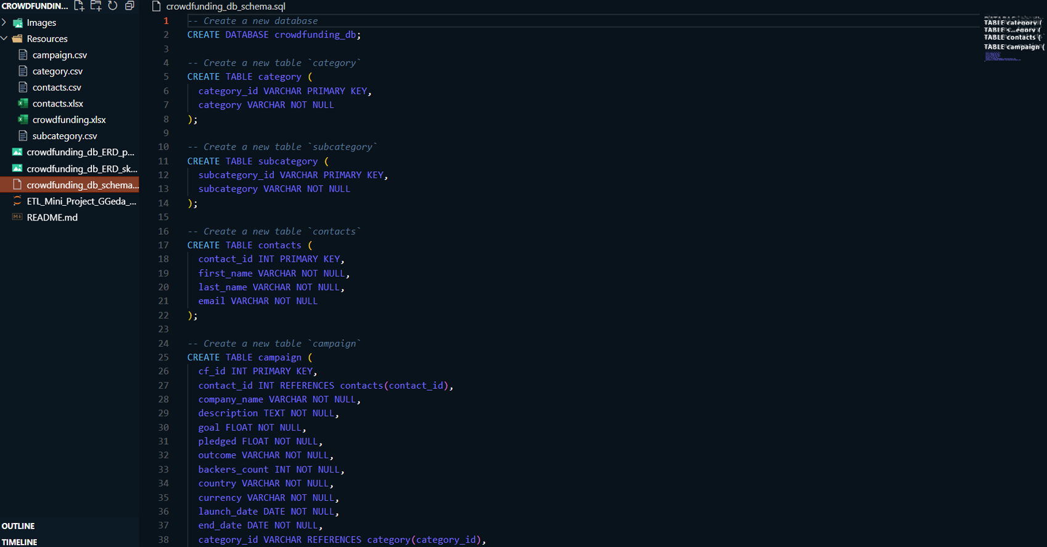Click the README.md markdown file icon
Screen dimensions: 1047x547
tap(17, 217)
